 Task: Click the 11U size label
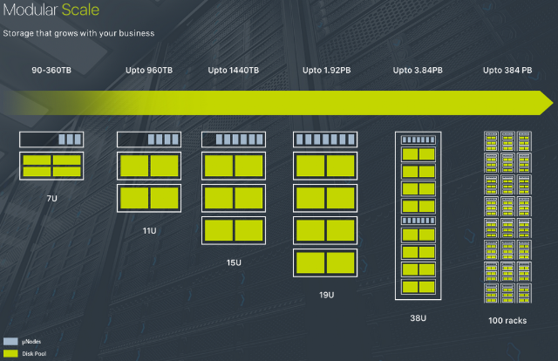click(149, 231)
